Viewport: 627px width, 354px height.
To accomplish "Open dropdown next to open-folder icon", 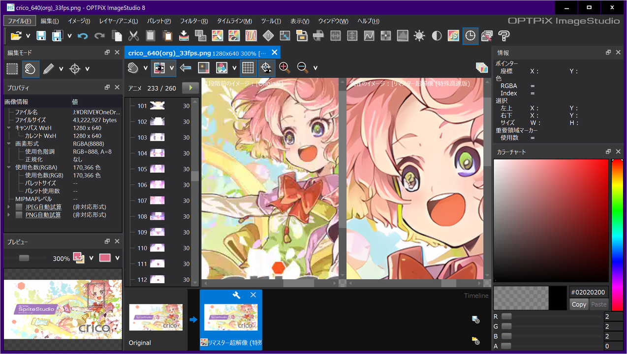I will [x=28, y=36].
